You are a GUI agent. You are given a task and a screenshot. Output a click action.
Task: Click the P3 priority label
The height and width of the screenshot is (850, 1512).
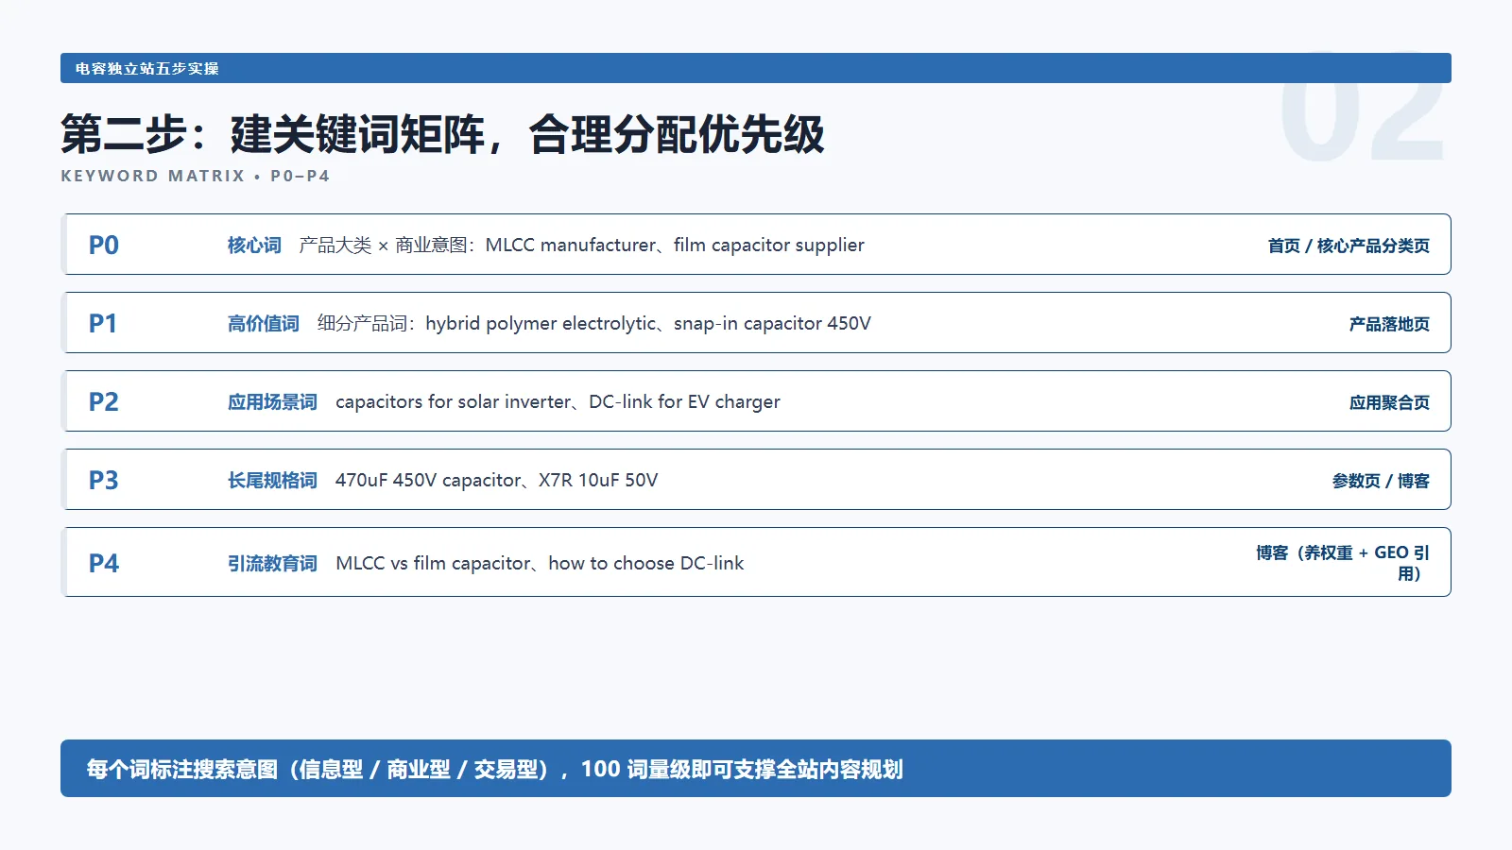pyautogui.click(x=104, y=481)
